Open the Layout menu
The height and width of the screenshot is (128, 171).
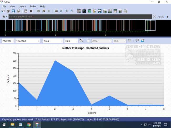(x=22, y=6)
